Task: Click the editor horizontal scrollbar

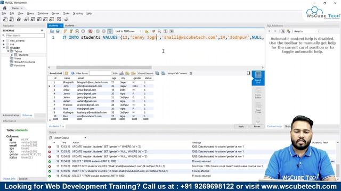Action: pyautogui.click(x=104, y=67)
